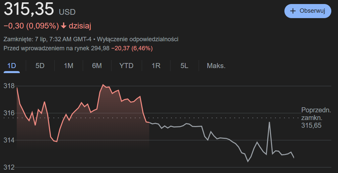Click the pre-market price 294,98
The image size is (338, 173).
click(99, 48)
